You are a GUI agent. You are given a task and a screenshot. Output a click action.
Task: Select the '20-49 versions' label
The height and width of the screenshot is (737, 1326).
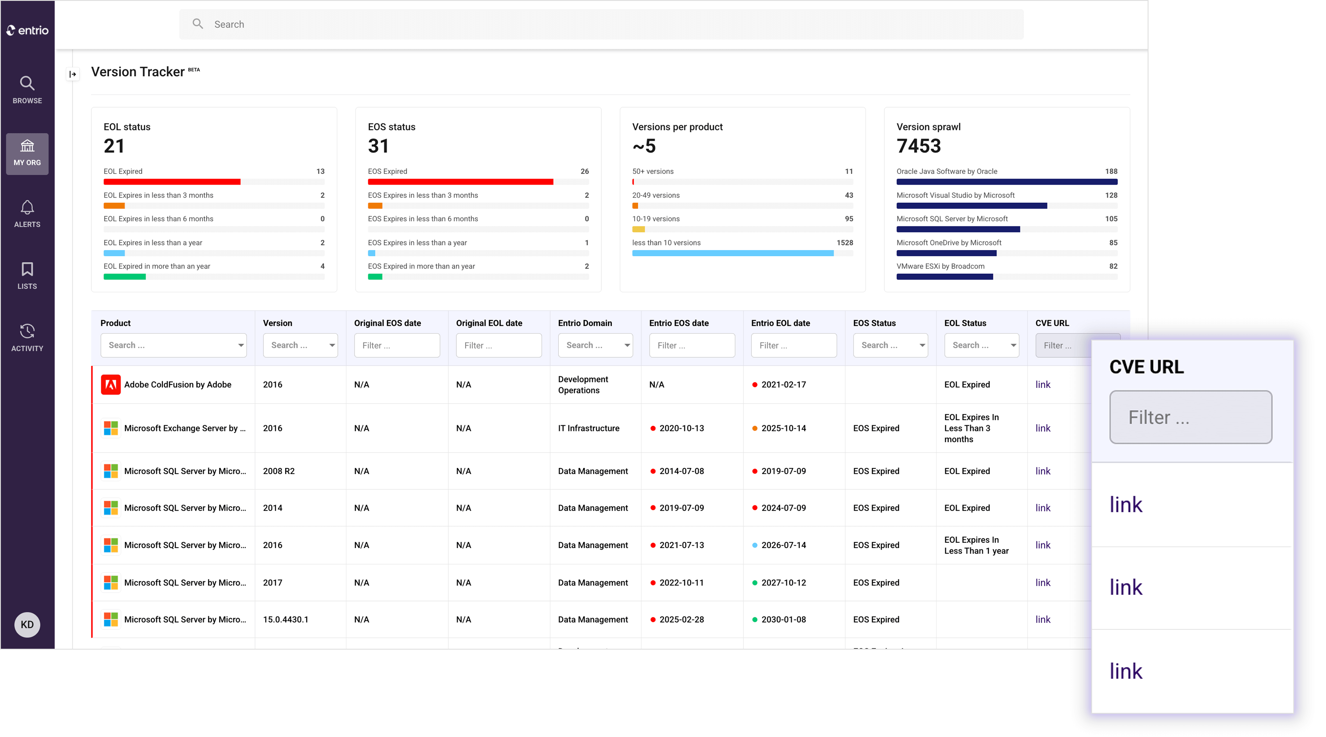[x=655, y=195]
